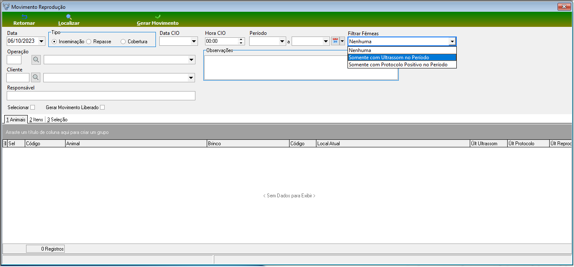Enable the Selecionar checkbox
This screenshot has width=574, height=267.
click(33, 107)
